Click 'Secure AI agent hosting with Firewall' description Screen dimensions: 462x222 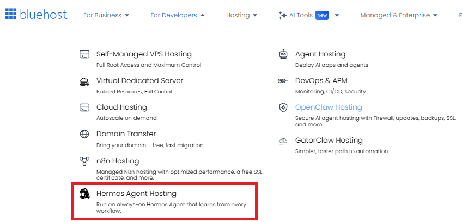pyautogui.click(x=376, y=121)
